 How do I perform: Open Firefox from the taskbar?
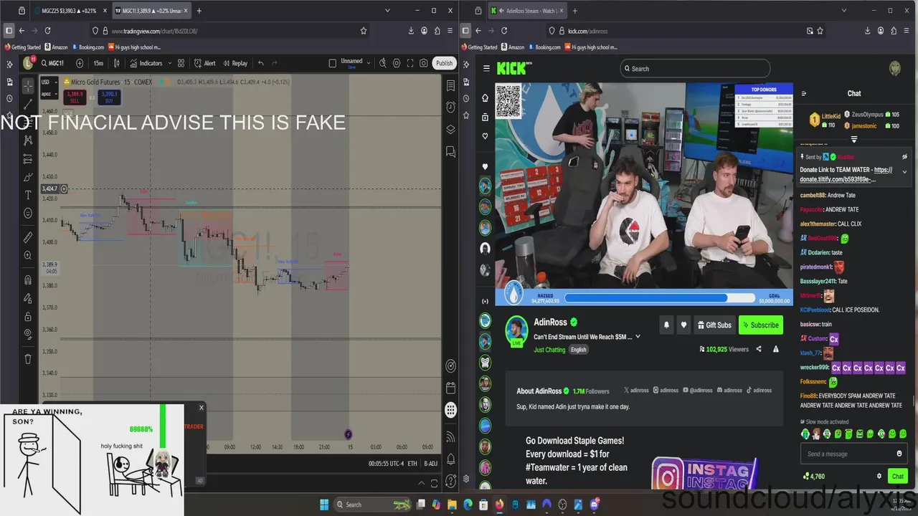[500, 505]
